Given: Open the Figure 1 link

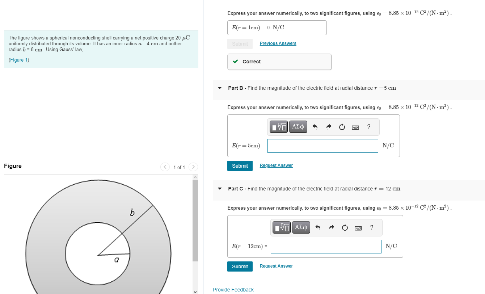Looking at the screenshot, I should 18,60.
